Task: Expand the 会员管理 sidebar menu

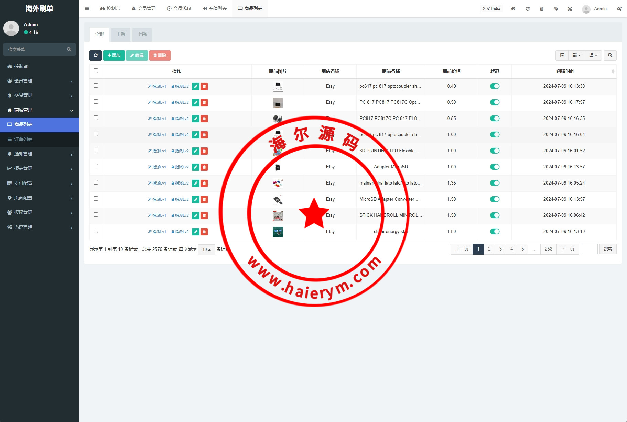Action: point(40,81)
